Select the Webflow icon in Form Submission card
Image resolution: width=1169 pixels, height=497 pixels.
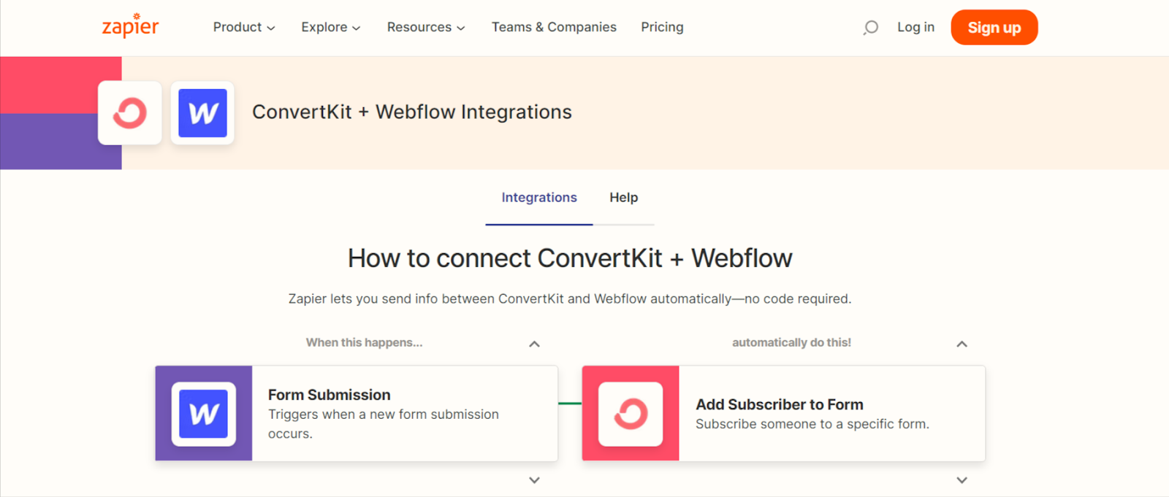pos(204,414)
